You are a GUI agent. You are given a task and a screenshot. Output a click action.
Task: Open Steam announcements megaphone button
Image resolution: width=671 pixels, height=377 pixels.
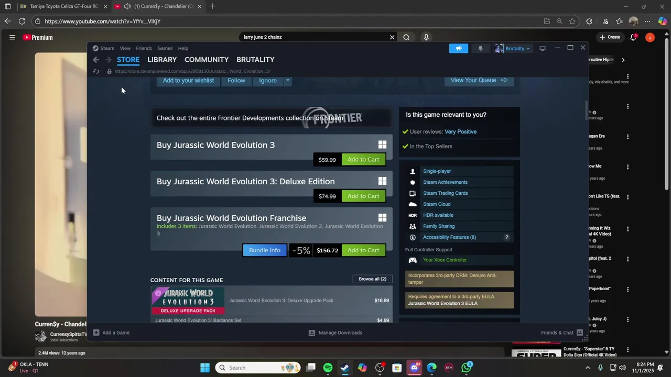pos(458,48)
